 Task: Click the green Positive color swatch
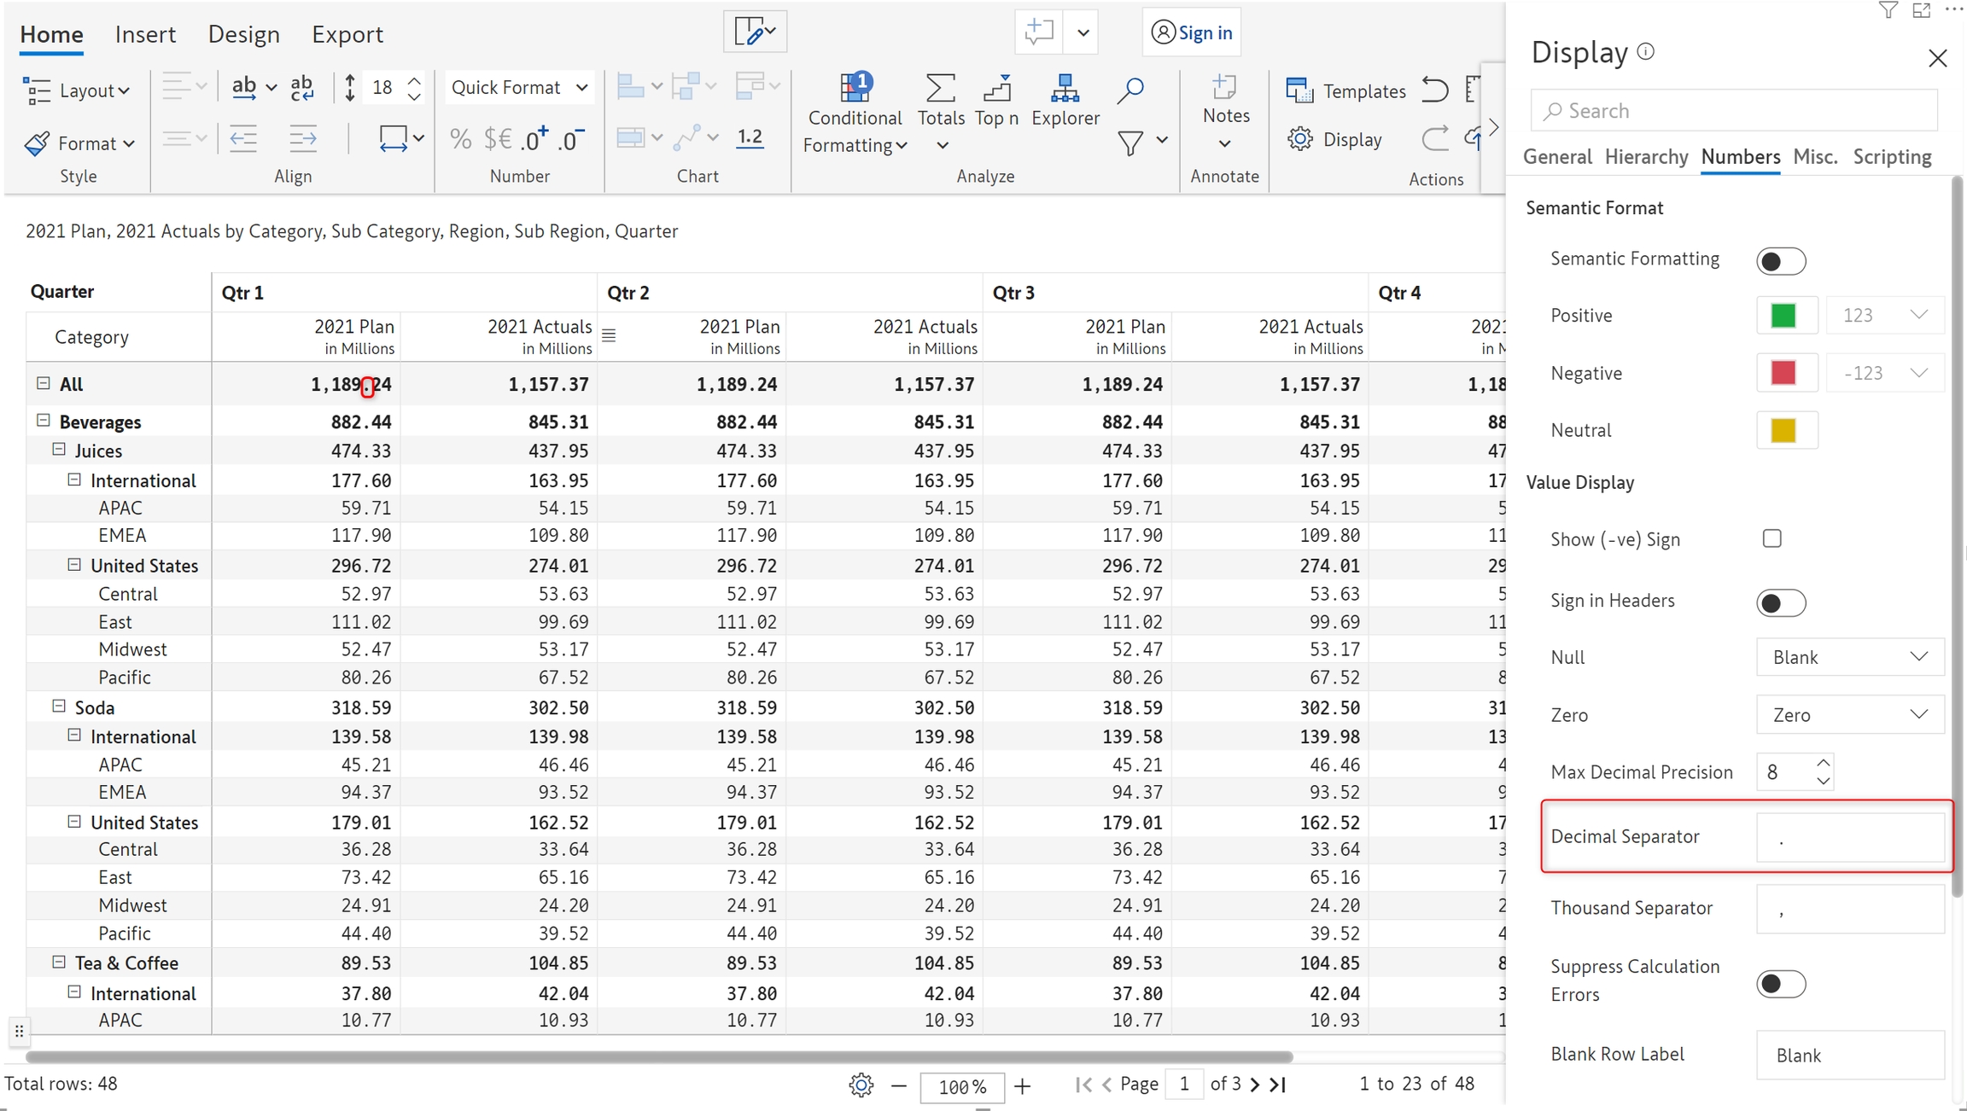(x=1783, y=316)
